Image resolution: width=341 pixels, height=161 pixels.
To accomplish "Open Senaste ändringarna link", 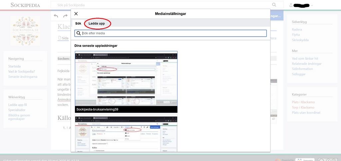I will [23, 77].
